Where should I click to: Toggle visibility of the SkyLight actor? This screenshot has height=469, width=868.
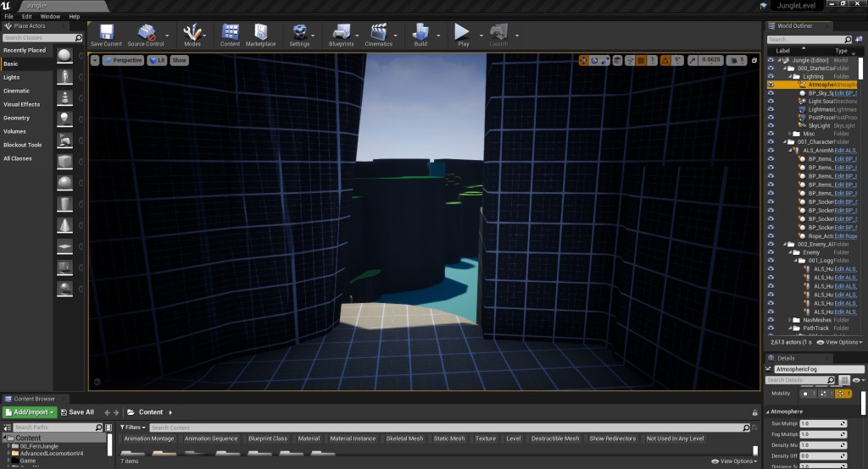pyautogui.click(x=771, y=126)
